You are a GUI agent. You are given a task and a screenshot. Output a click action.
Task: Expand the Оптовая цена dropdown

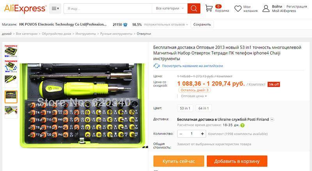tap(194, 96)
